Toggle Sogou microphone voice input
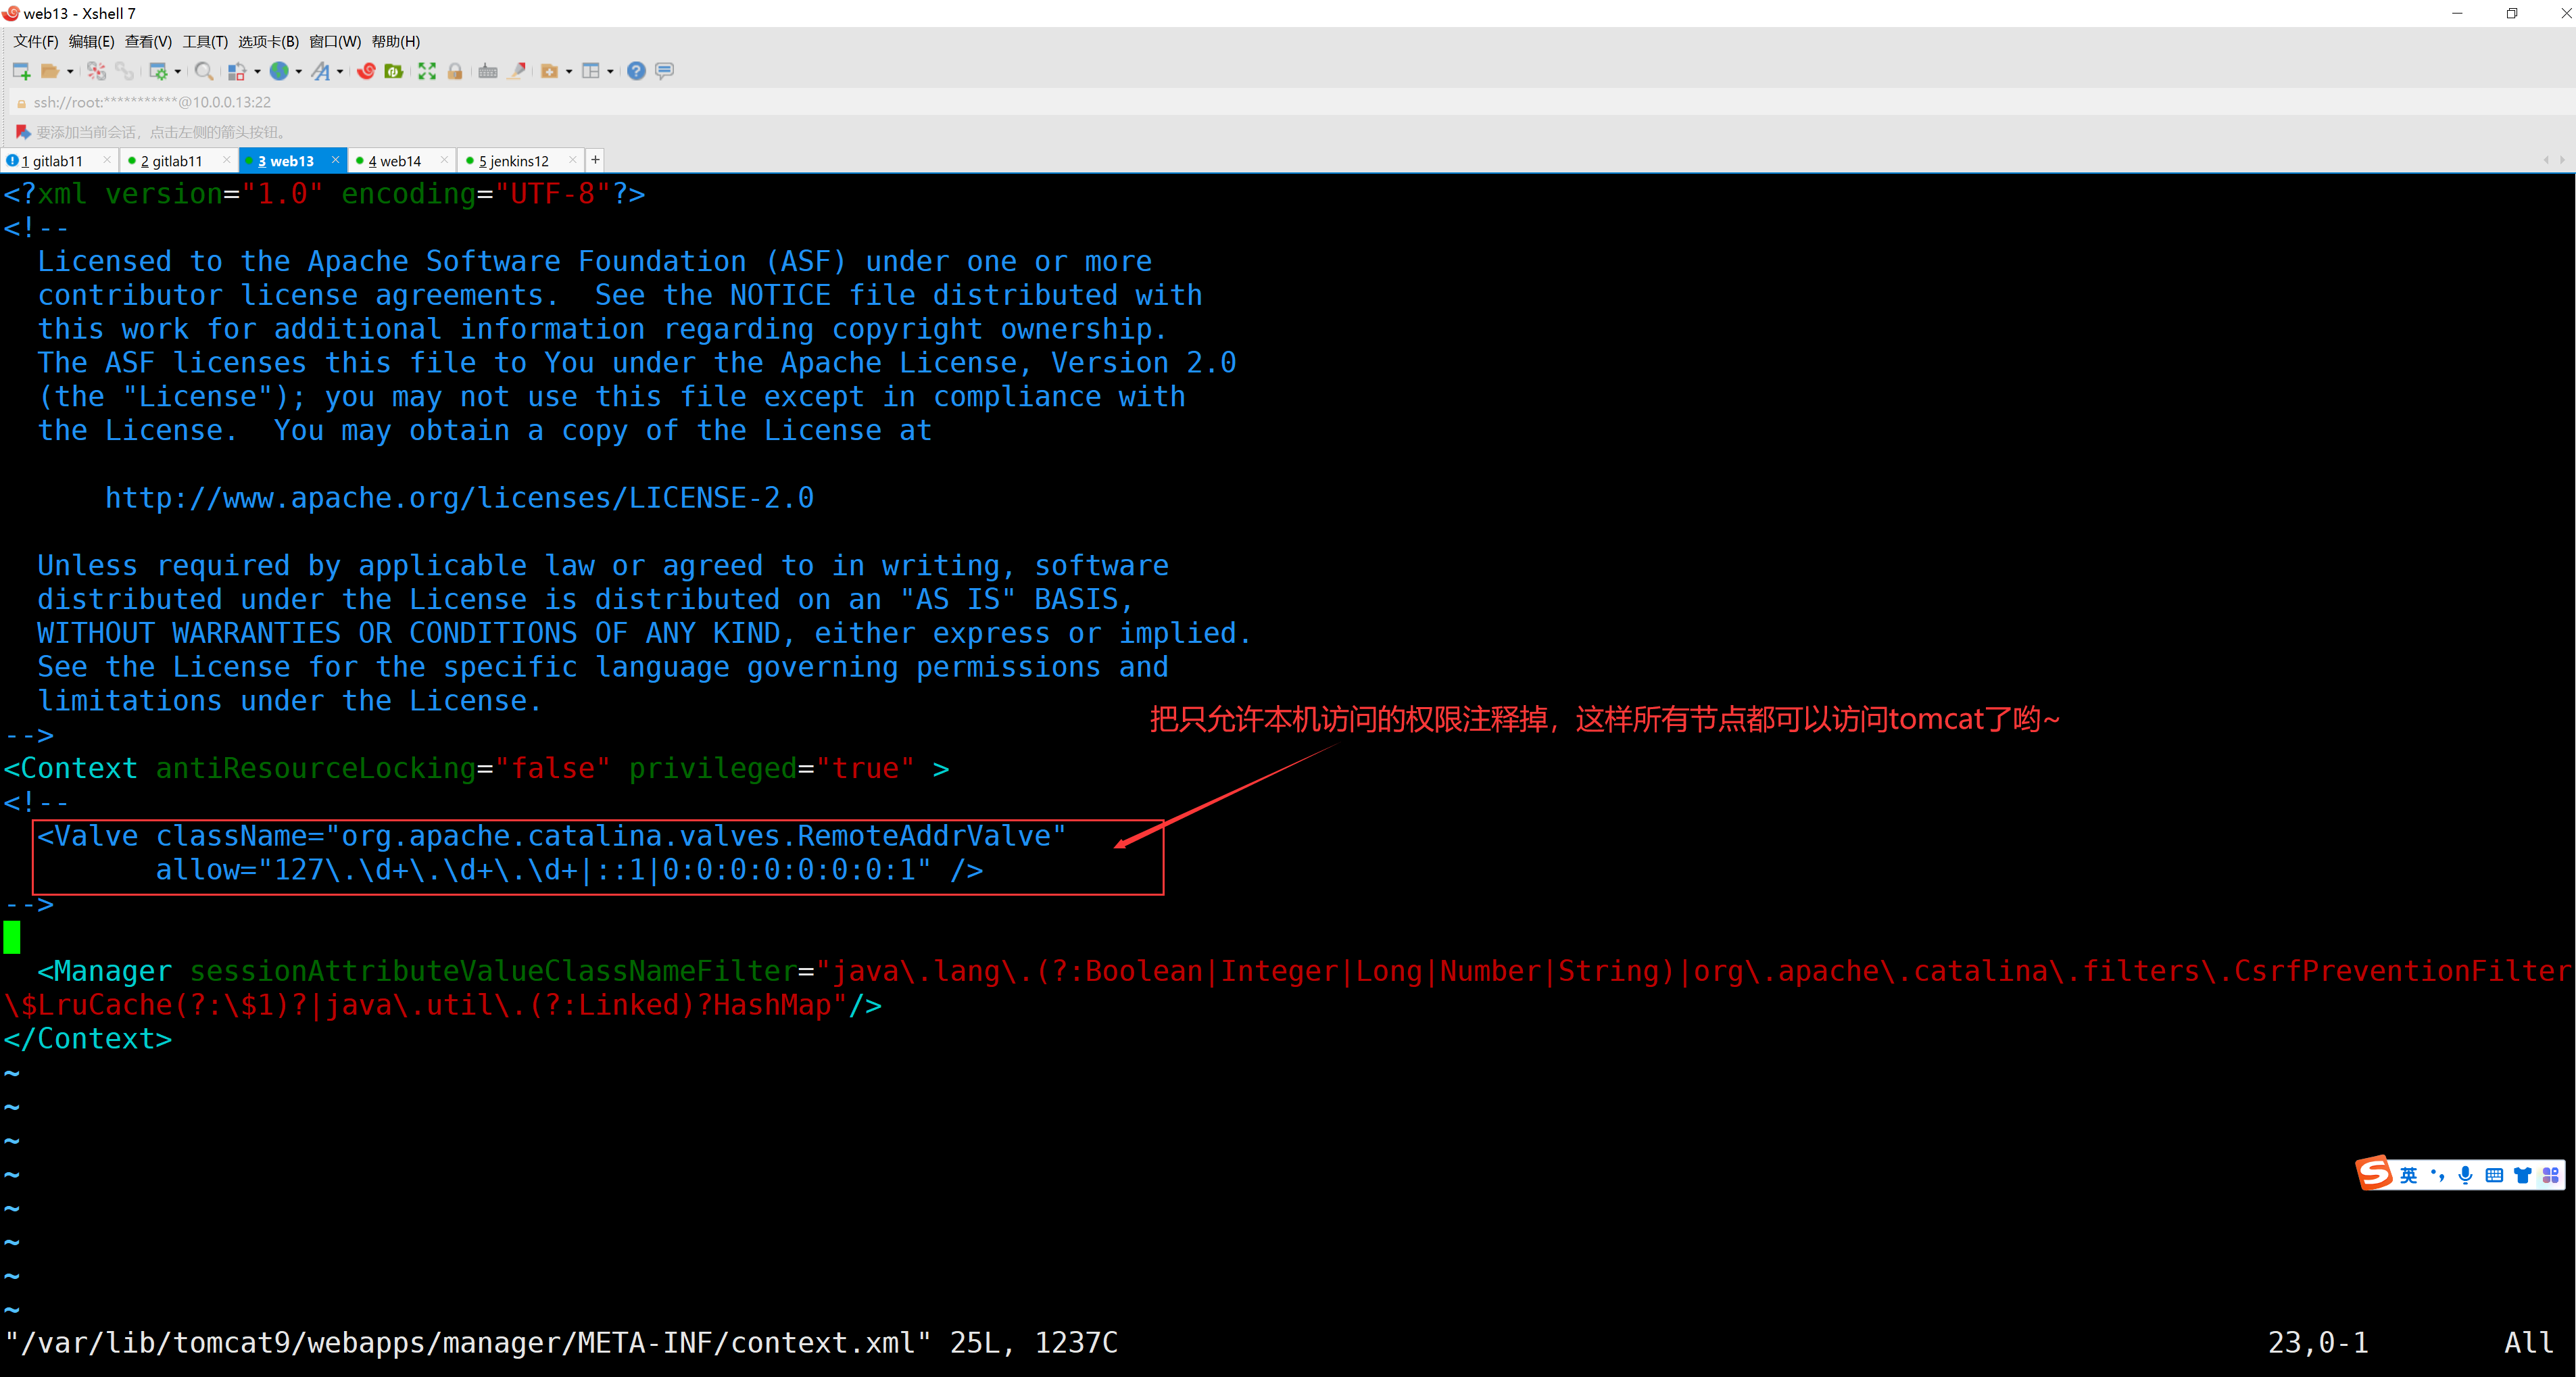 coord(2465,1175)
